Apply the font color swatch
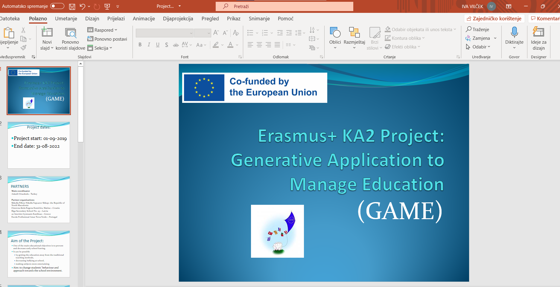 click(230, 45)
